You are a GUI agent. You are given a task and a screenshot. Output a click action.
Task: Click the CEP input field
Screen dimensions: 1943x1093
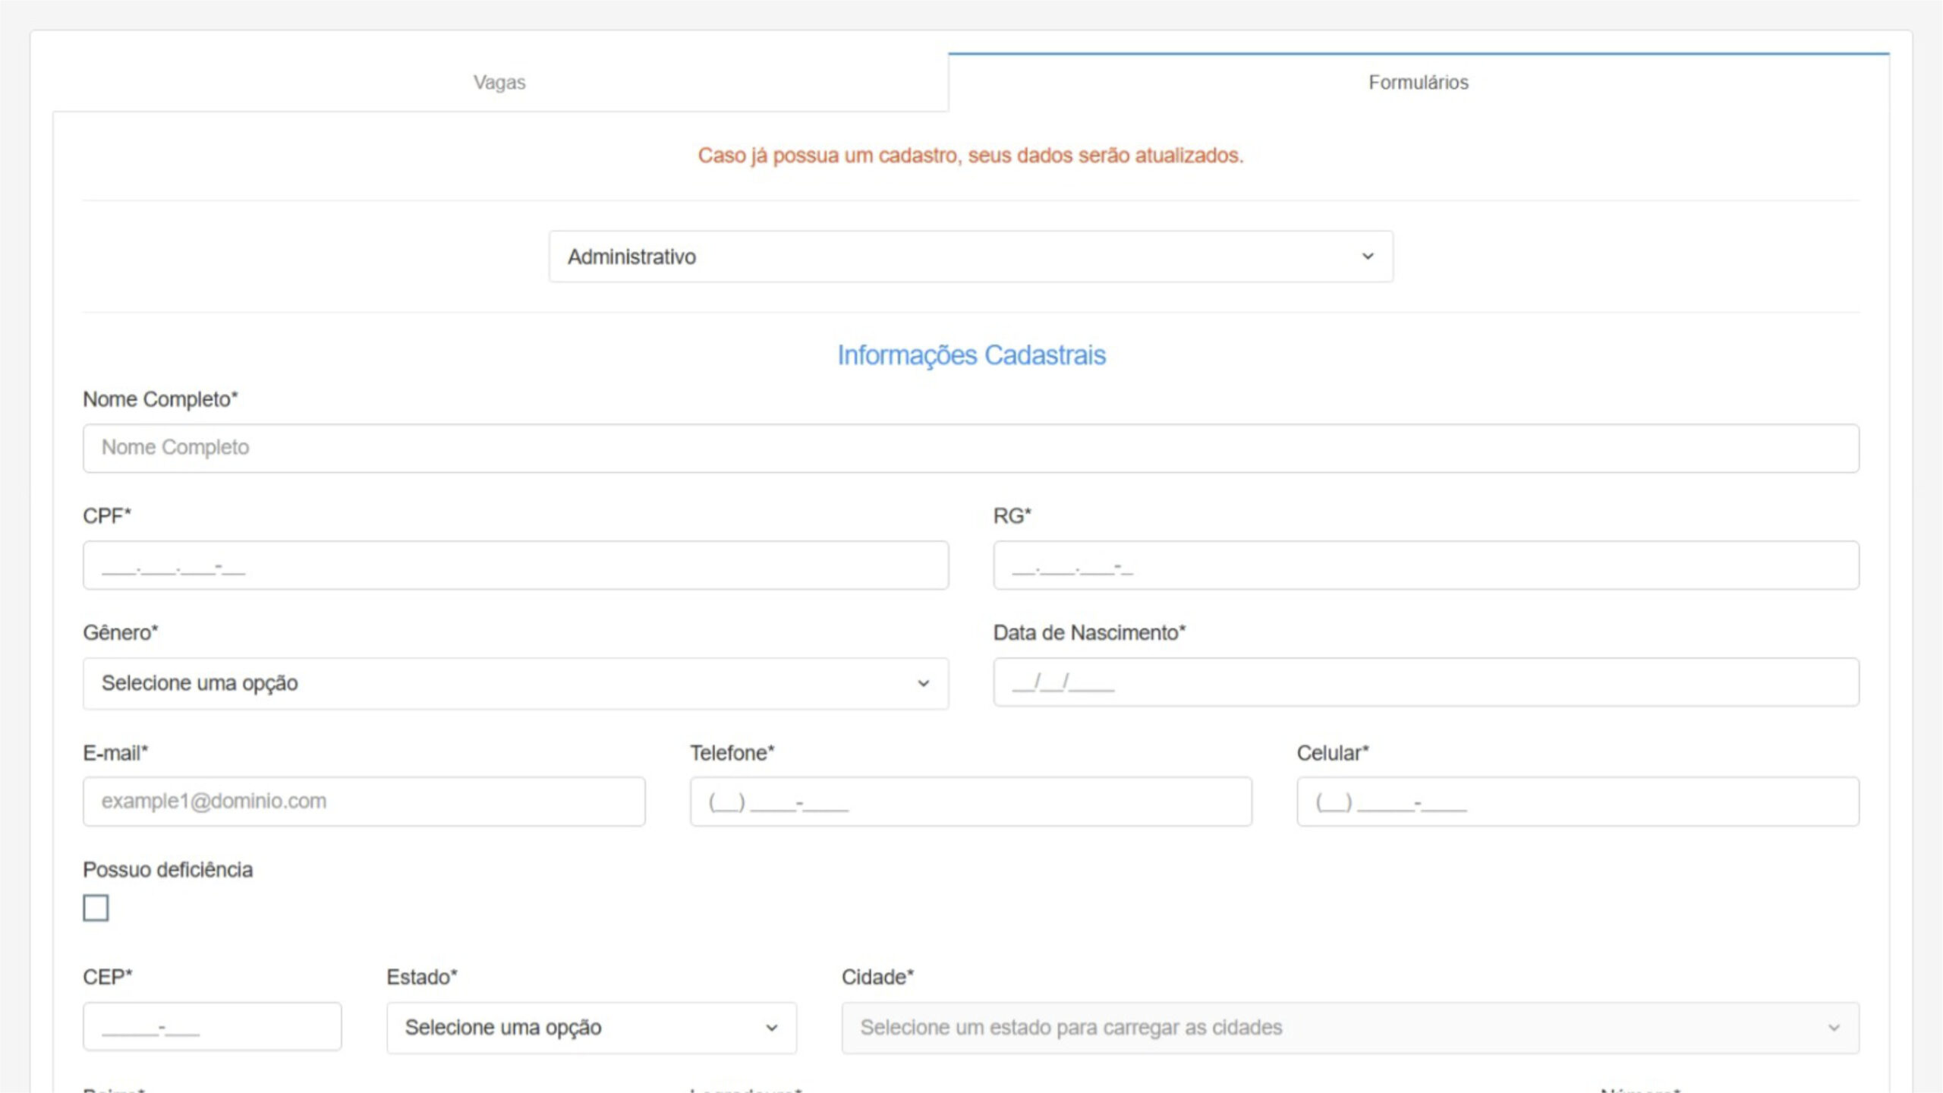tap(212, 1027)
